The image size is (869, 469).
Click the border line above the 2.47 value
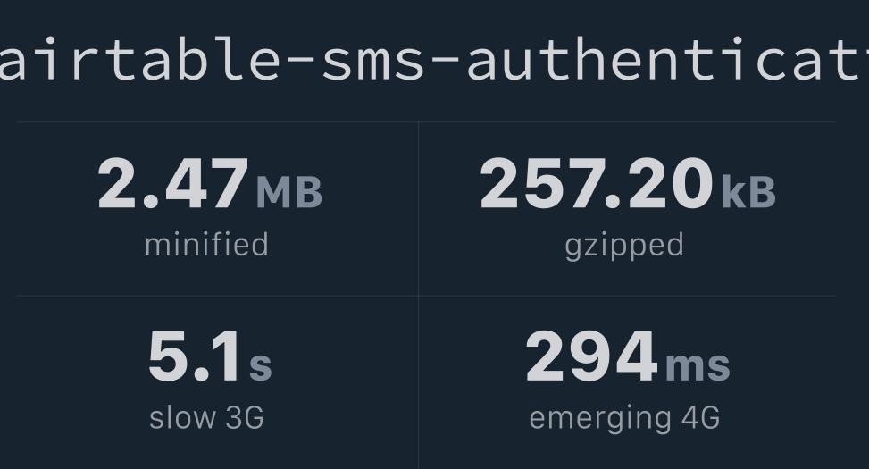point(217,122)
